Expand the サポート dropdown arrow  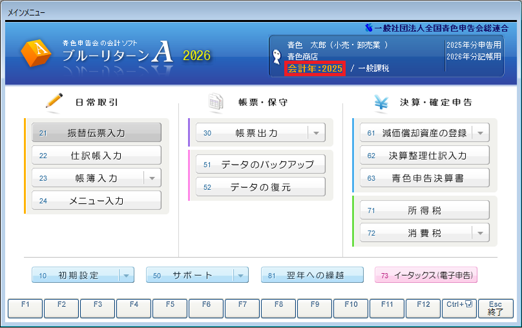[240, 276]
